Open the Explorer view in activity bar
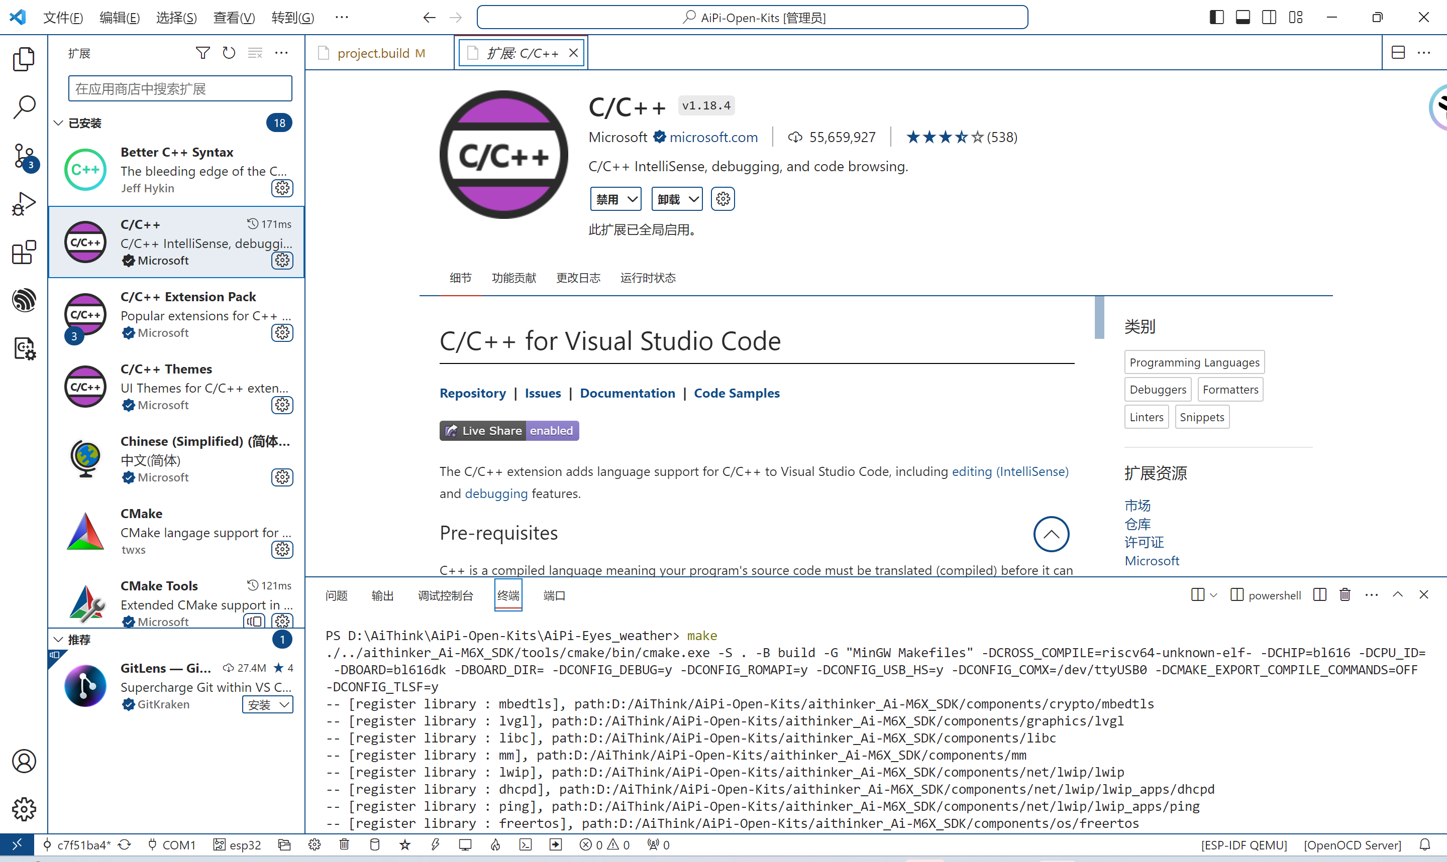 (x=24, y=59)
